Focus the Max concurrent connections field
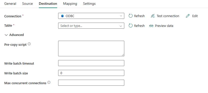This screenshot has width=208, height=93. pyautogui.click(x=91, y=83)
